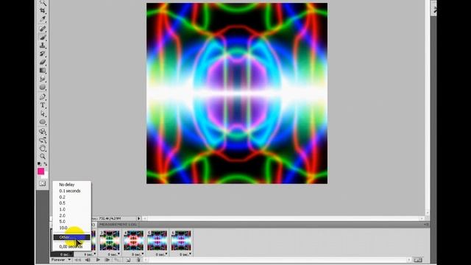Open the Forever looping options dropdown

pyautogui.click(x=61, y=260)
